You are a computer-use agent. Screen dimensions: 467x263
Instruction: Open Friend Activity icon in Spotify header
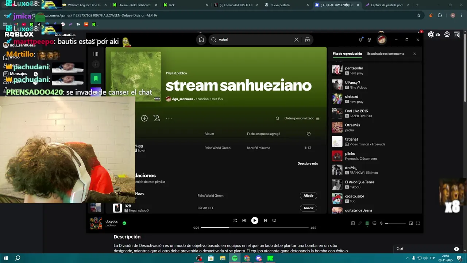pyautogui.click(x=369, y=40)
